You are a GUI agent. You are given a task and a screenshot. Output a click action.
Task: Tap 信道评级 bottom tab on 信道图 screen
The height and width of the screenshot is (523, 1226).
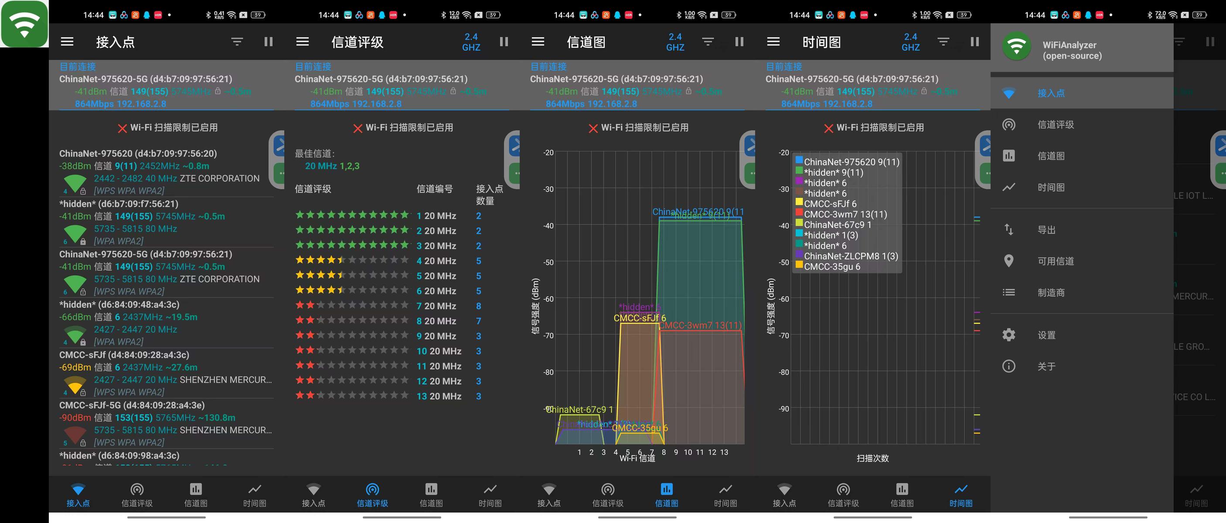pos(608,495)
